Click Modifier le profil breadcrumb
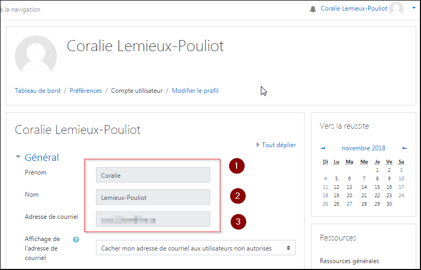Image resolution: width=421 pixels, height=270 pixels. coord(195,91)
